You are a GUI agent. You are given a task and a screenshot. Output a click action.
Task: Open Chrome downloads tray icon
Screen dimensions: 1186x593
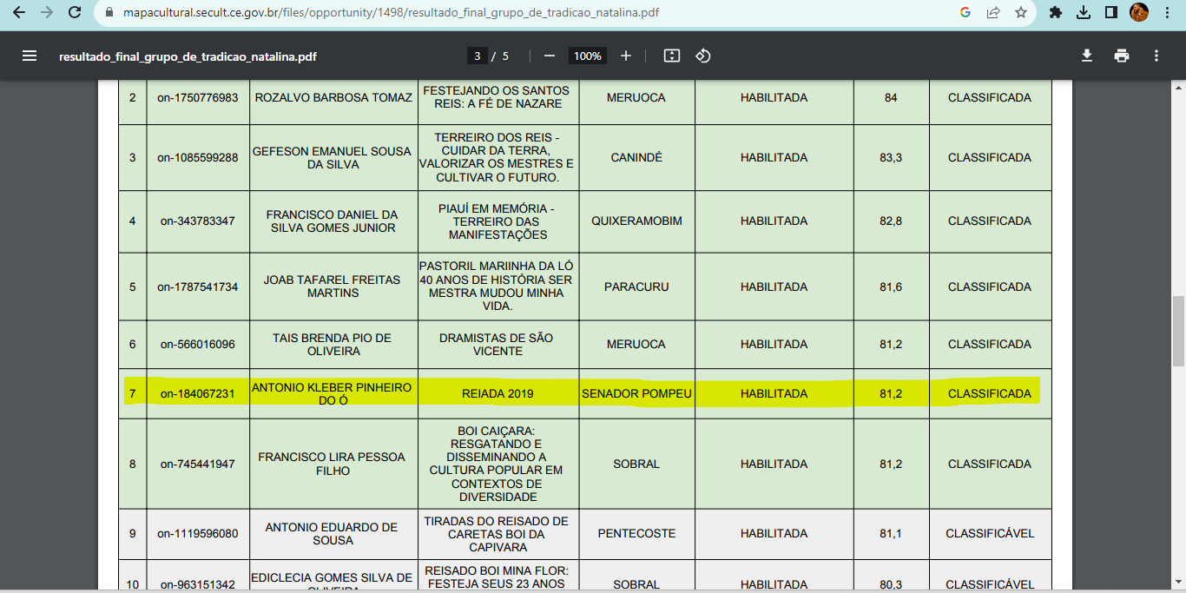coord(1083,13)
